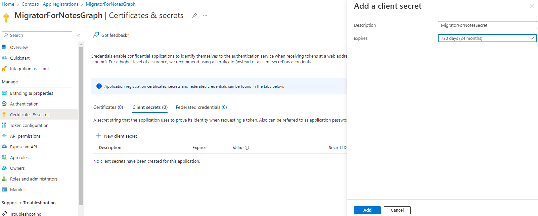The width and height of the screenshot is (538, 216).
Task: Close the Add a client secret panel
Action: coord(531,6)
